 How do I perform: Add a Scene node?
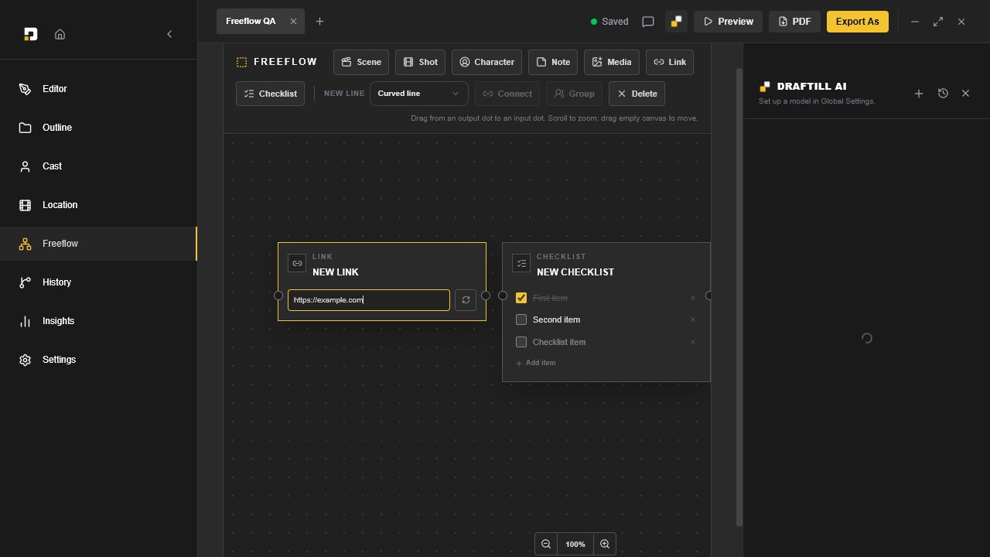[361, 62]
